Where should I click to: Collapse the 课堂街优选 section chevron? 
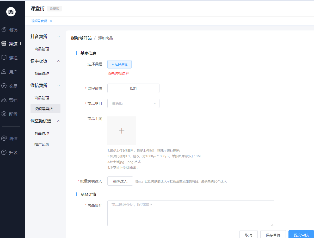tap(59, 121)
